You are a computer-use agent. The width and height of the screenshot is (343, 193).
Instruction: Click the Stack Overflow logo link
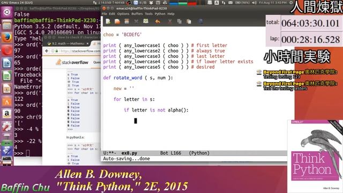(x=72, y=62)
